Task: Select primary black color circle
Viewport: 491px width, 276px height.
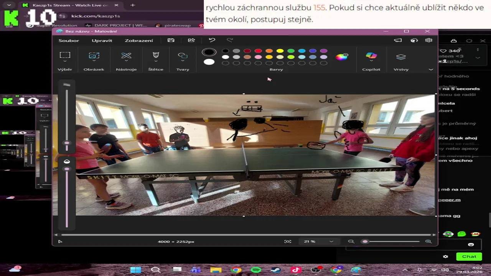Action: point(209,52)
